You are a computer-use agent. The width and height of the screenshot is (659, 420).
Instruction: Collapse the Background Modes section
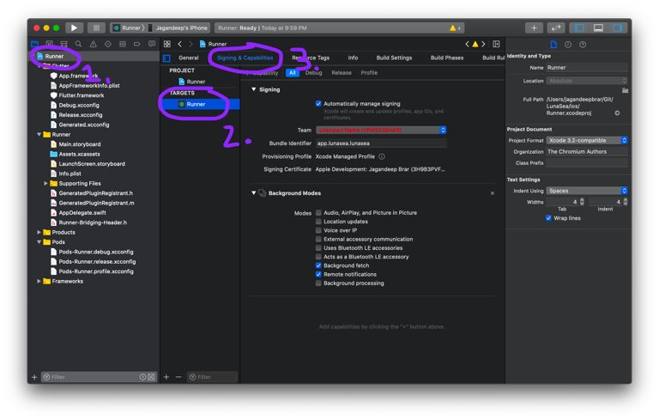coord(253,193)
